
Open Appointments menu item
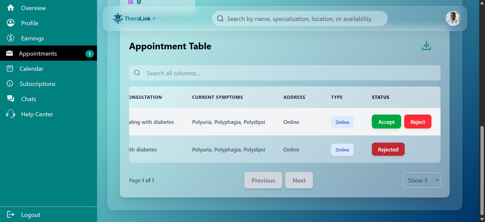coord(48,53)
